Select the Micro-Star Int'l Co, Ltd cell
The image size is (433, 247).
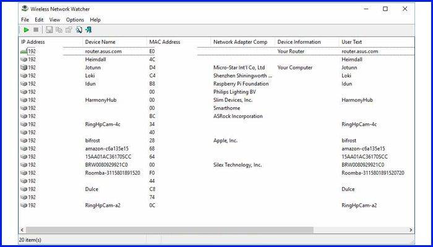pyautogui.click(x=239, y=67)
